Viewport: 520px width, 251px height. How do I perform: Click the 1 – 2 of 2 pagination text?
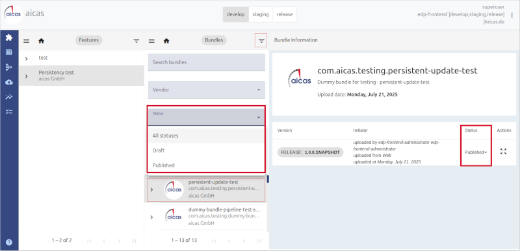(62, 240)
